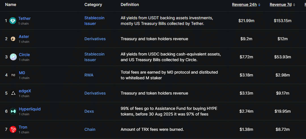Open the Tether protocol link
The height and width of the screenshot is (139, 306).
point(24,18)
